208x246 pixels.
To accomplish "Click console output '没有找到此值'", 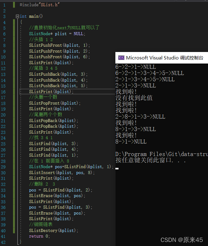I will tap(134, 98).
